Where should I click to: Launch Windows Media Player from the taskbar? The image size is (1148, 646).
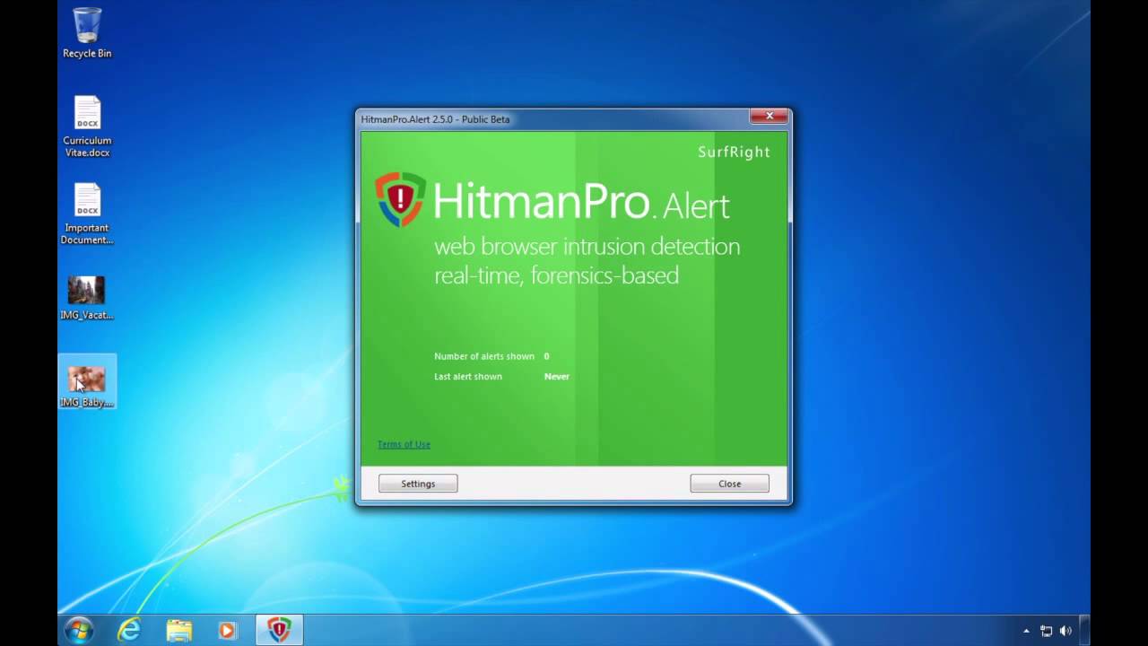pos(228,631)
